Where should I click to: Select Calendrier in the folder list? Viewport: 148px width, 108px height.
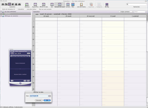coord(16,14)
